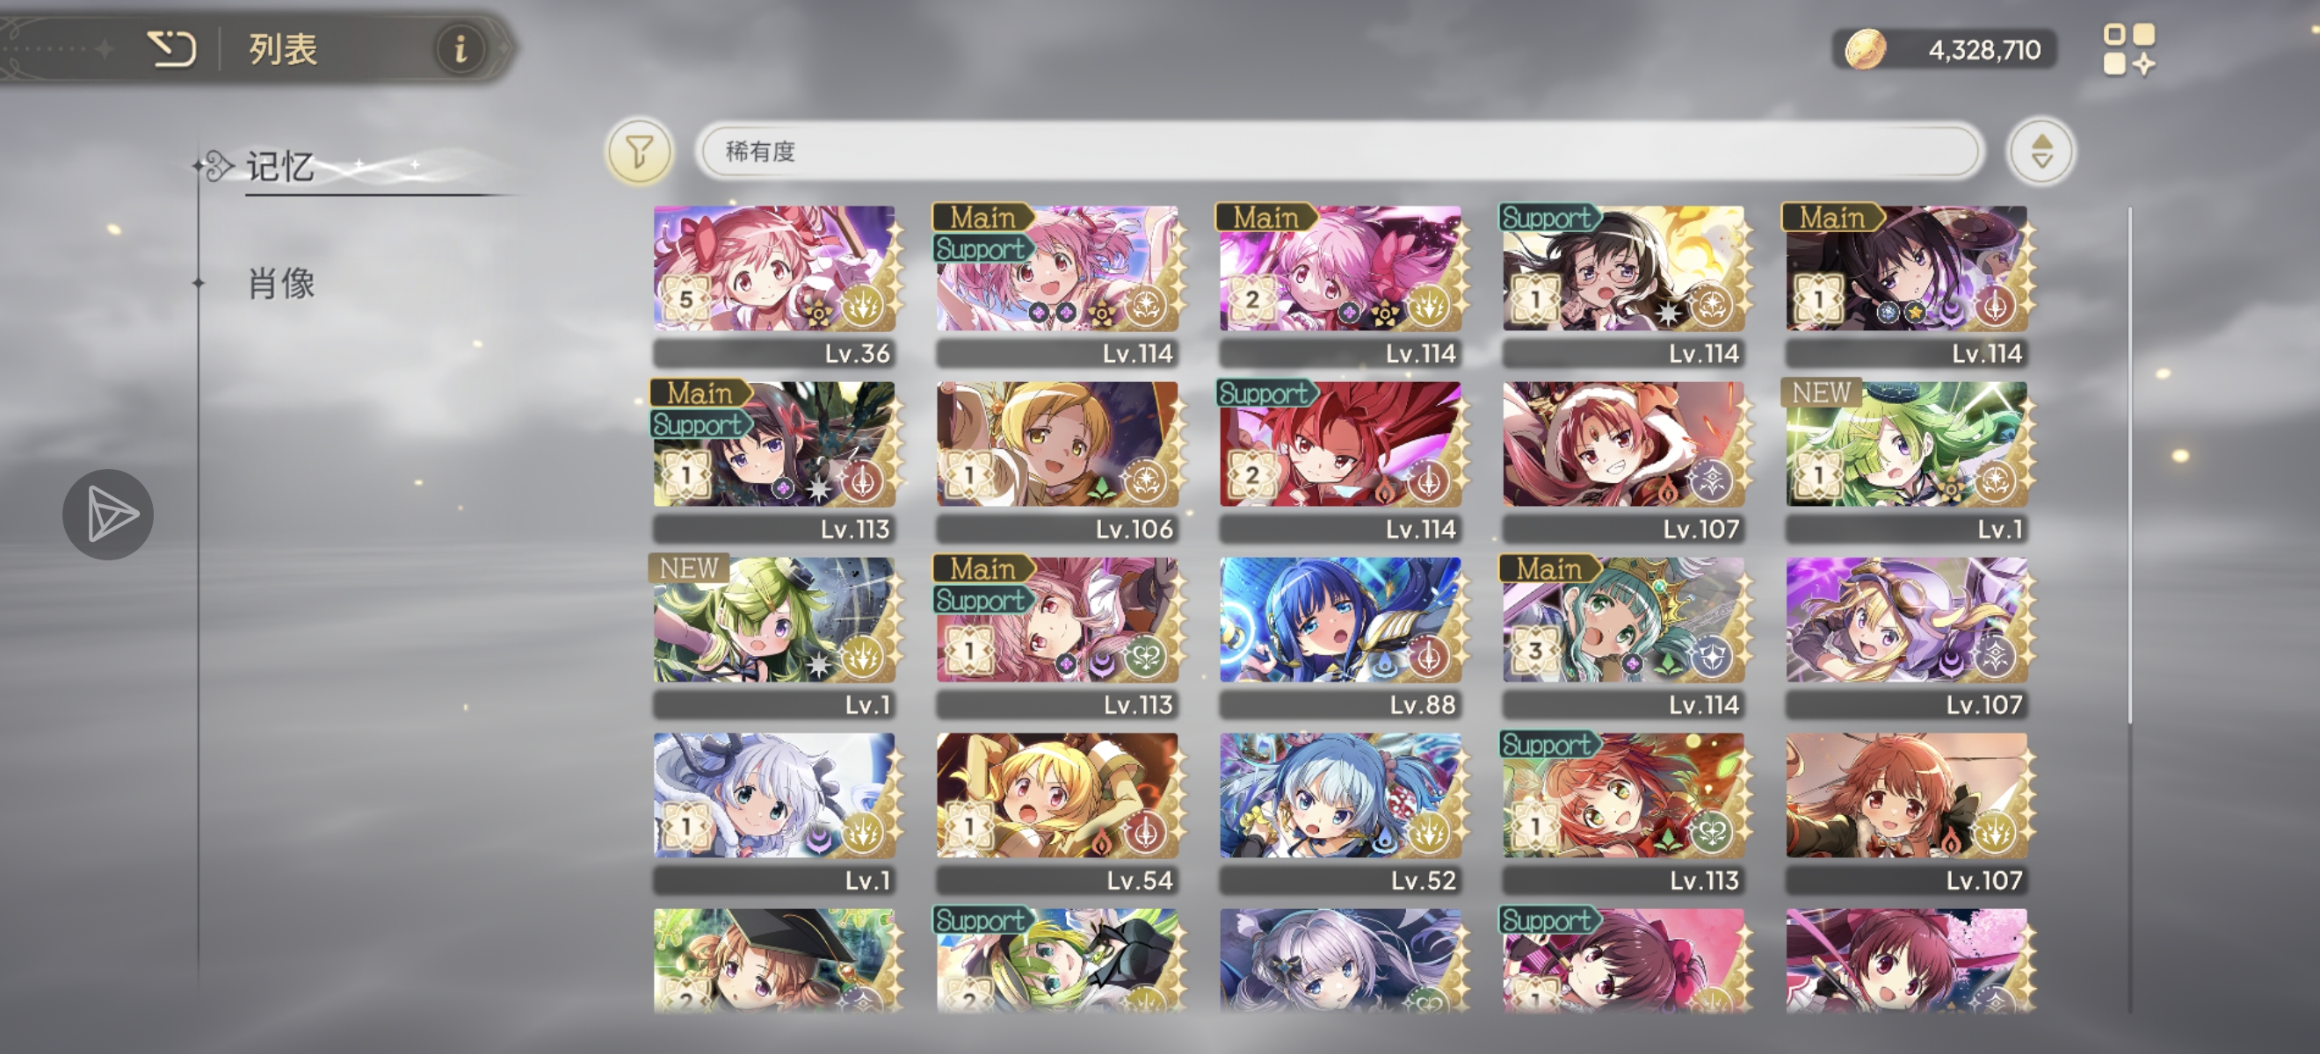Tap the paper plane send icon

coord(108,514)
